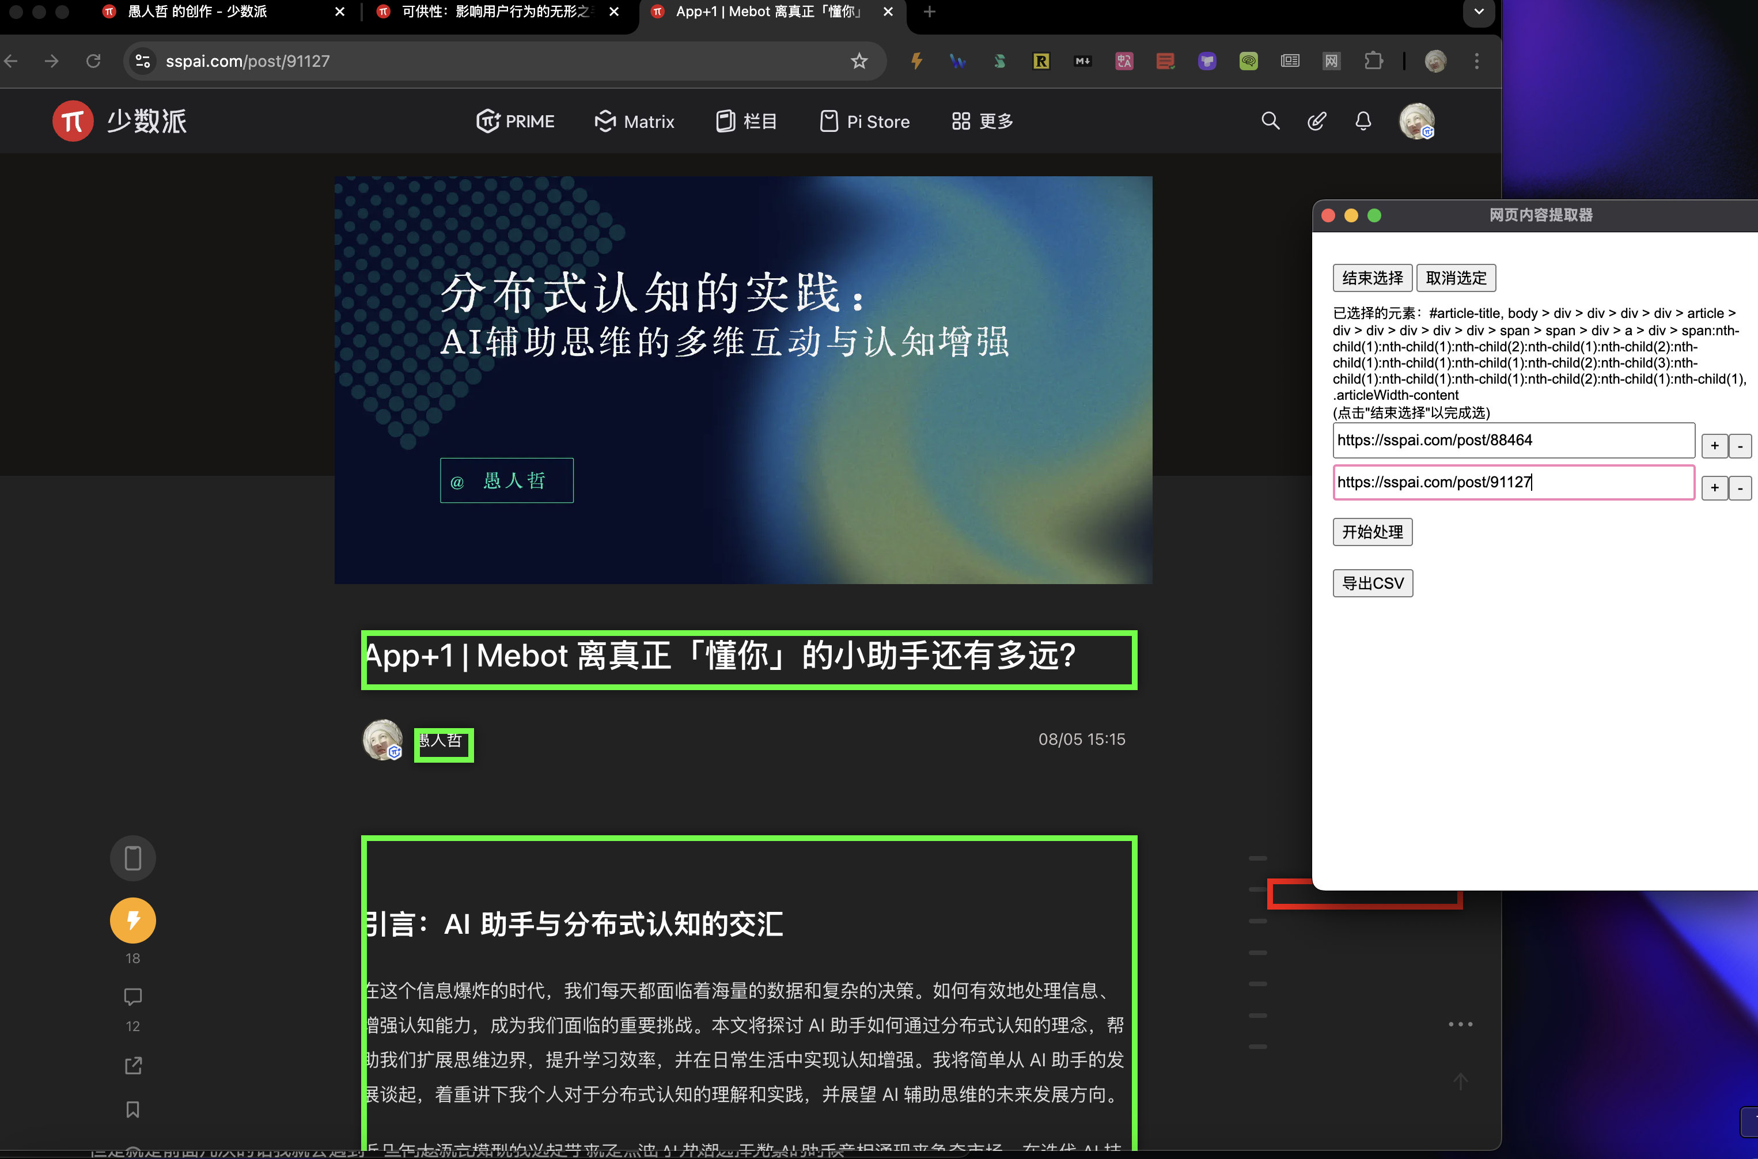Viewport: 1758px width, 1159px height.
Task: Click the share icon in left sidebar
Action: tap(133, 1065)
